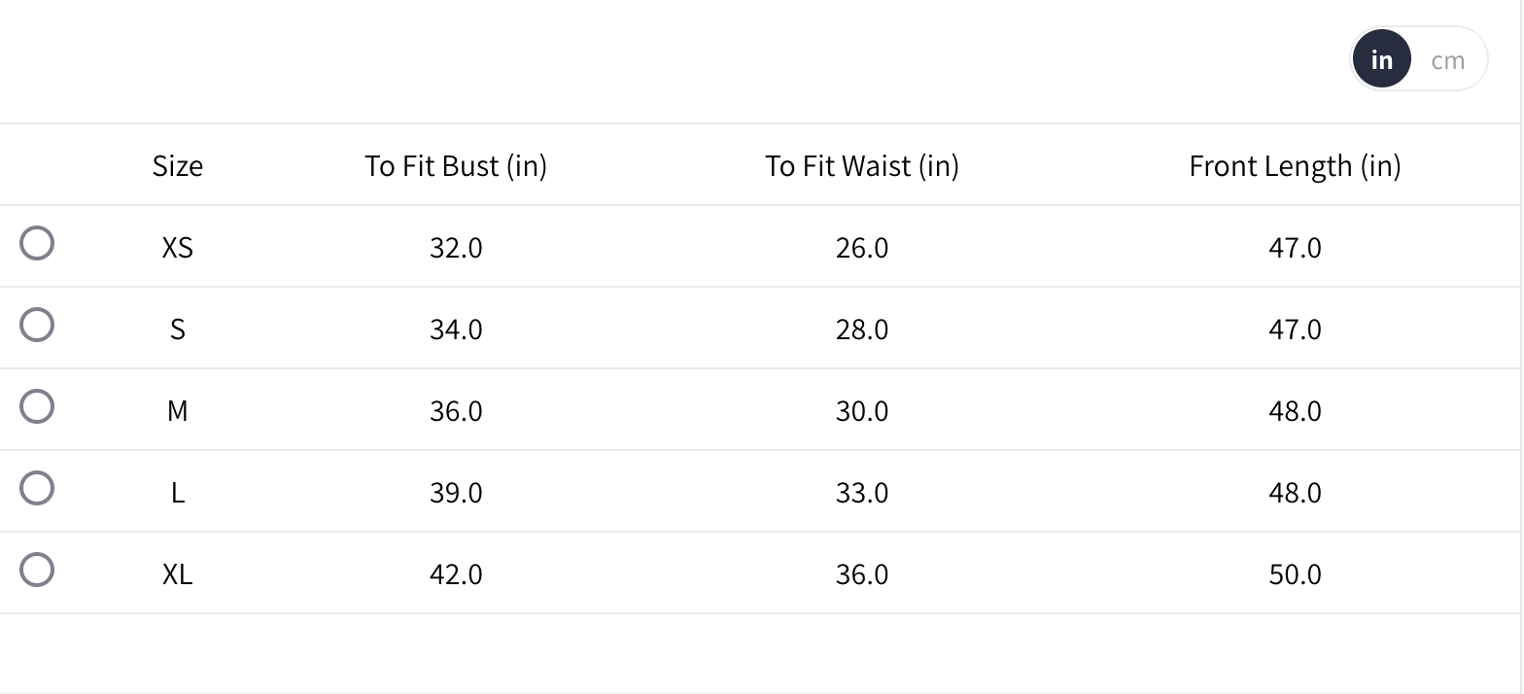Click the Front Length column header

point(1295,166)
